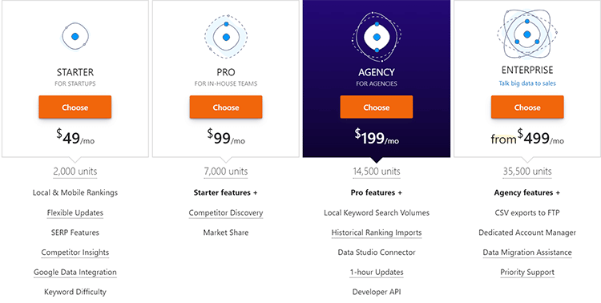Click the Pro plan orbit icon
Image resolution: width=601 pixels, height=303 pixels.
[226, 37]
